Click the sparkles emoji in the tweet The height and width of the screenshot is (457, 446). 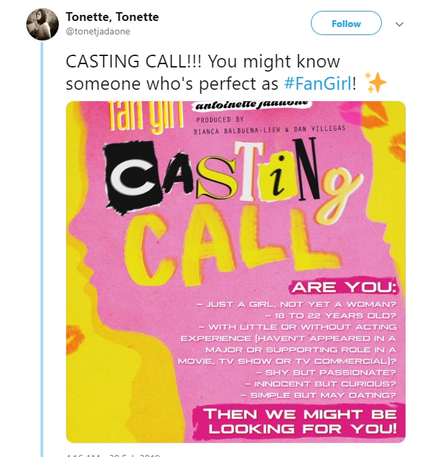376,82
